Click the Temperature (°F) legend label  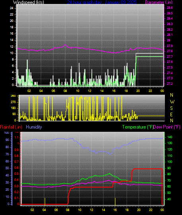click(x=138, y=127)
